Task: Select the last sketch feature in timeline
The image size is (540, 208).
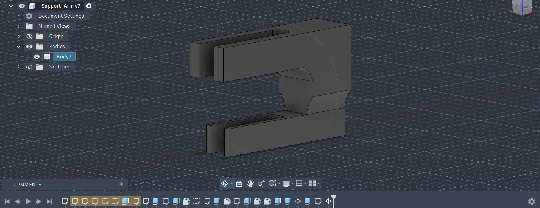Action: (x=318, y=201)
